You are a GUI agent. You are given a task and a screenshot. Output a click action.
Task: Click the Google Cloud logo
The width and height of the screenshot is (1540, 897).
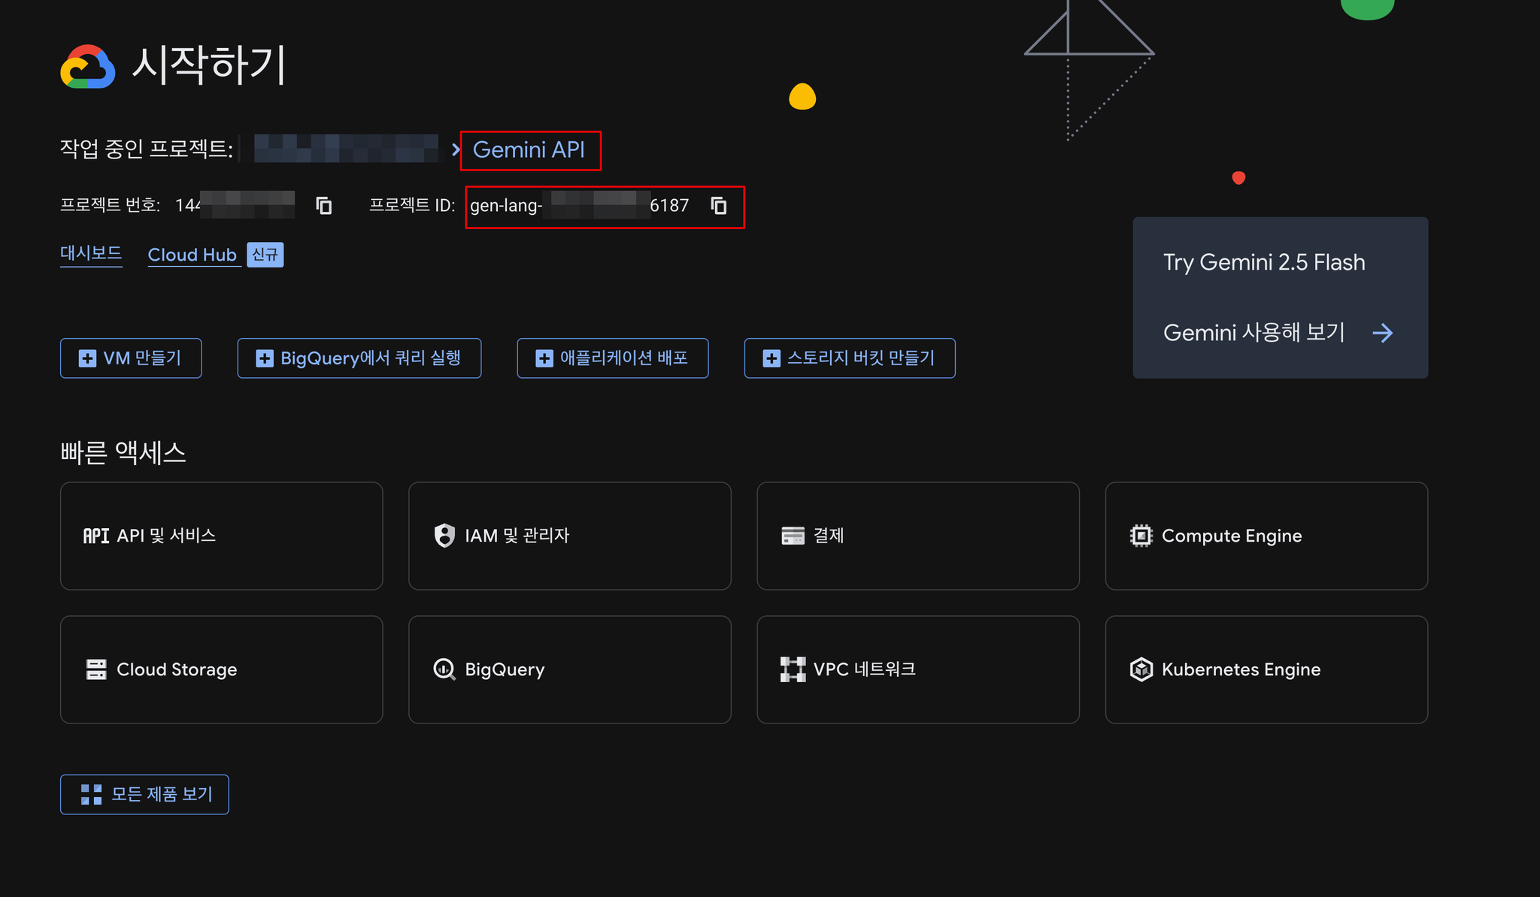[88, 66]
